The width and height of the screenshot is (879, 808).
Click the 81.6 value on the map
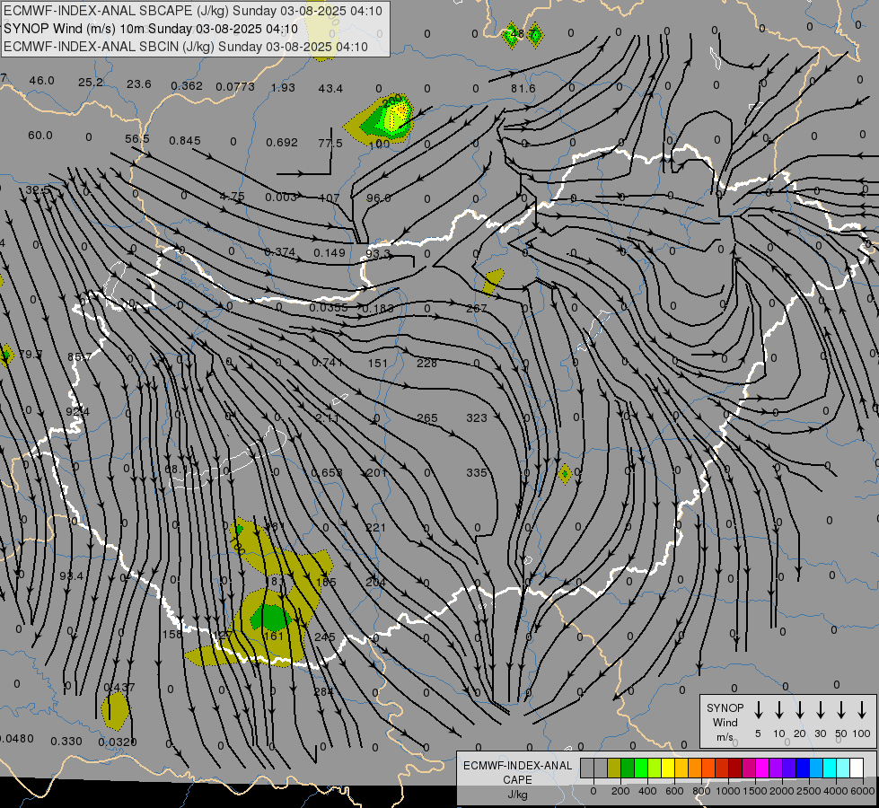tap(523, 89)
